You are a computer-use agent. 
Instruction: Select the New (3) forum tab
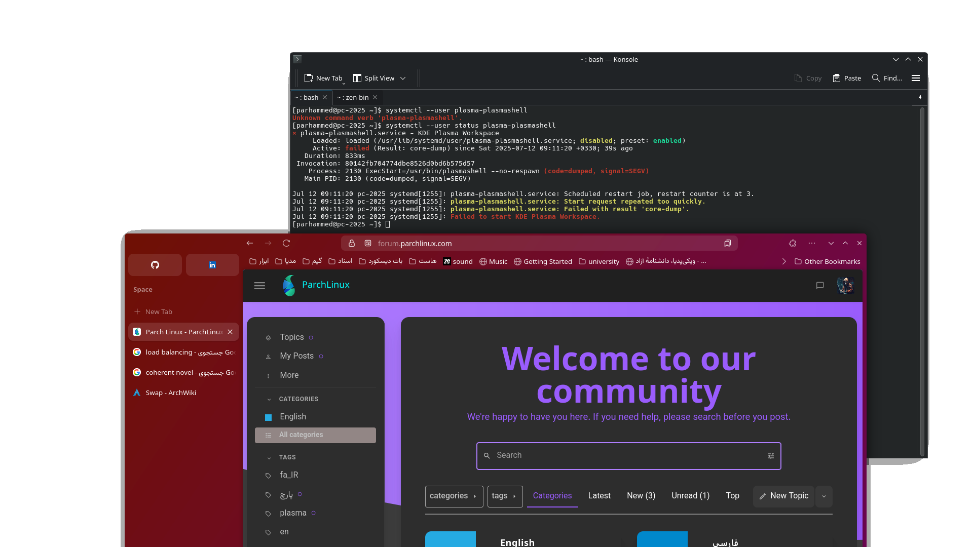tap(641, 496)
